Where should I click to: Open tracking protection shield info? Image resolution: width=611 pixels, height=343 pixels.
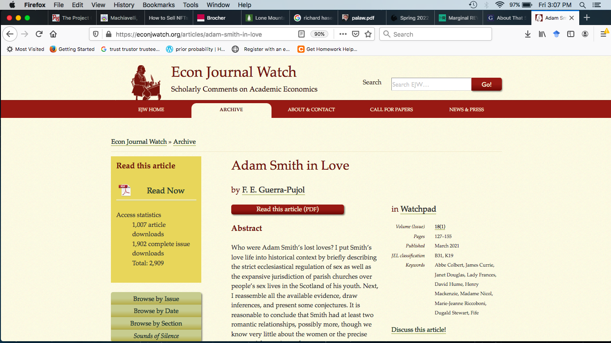(x=96, y=34)
